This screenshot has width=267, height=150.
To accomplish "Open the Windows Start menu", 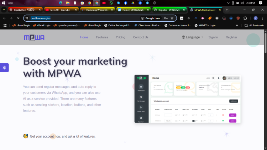I will [x=4, y=3].
